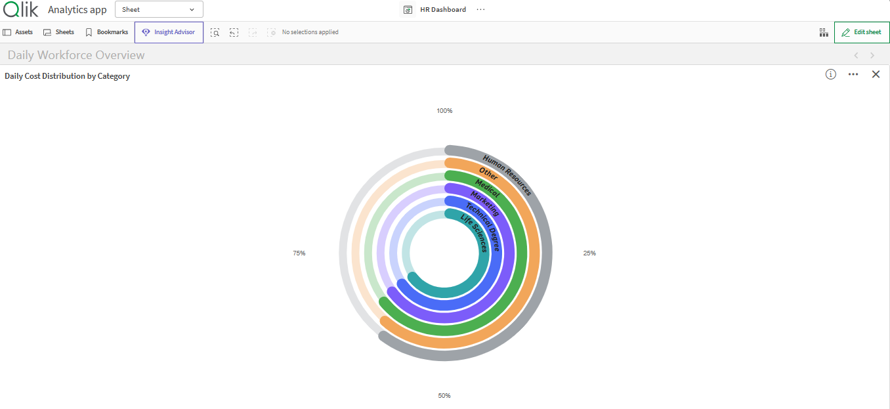Screen dimensions: 890x409
Task: Open the Bookmarks menu
Action: click(106, 32)
